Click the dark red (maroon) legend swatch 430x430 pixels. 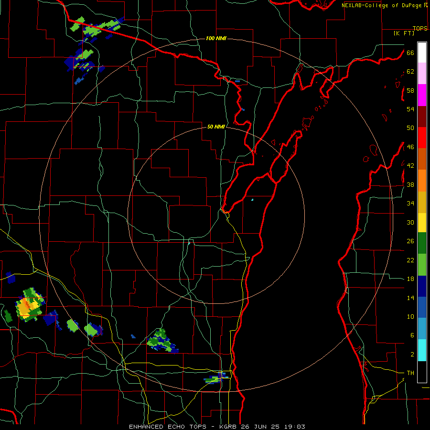(x=422, y=117)
